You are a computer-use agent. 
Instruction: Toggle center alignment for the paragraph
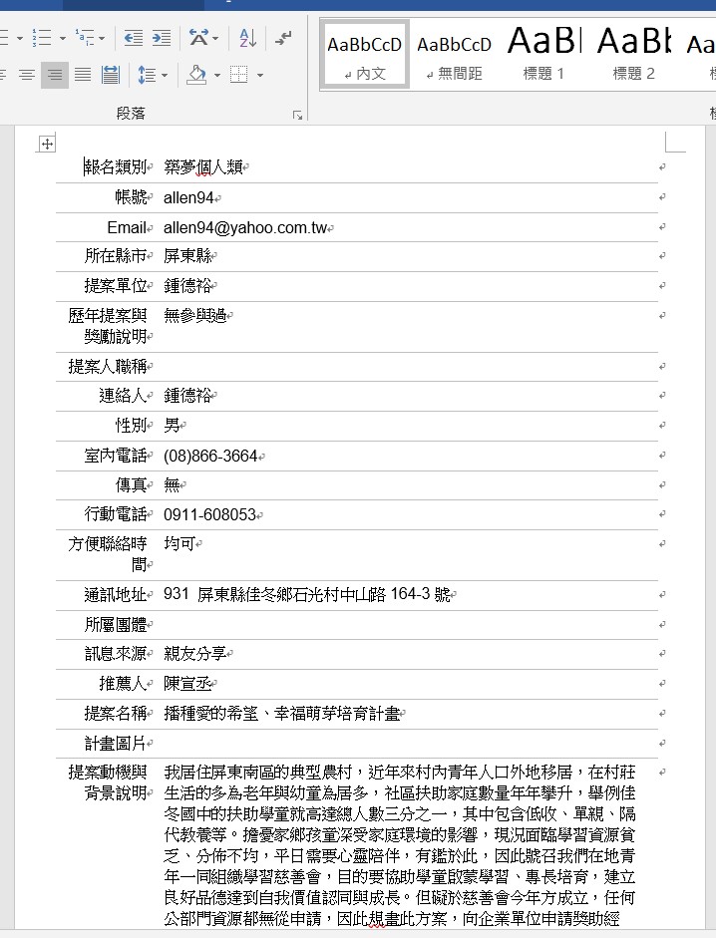point(27,75)
